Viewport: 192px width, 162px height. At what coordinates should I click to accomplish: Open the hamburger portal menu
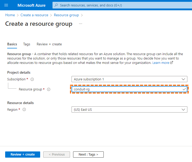6,5
